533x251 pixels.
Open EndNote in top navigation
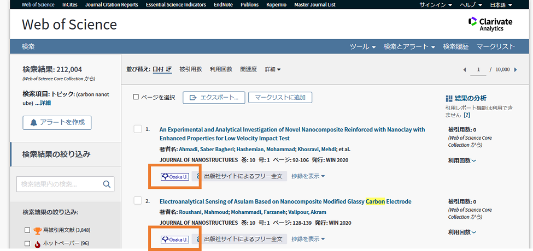point(223,5)
